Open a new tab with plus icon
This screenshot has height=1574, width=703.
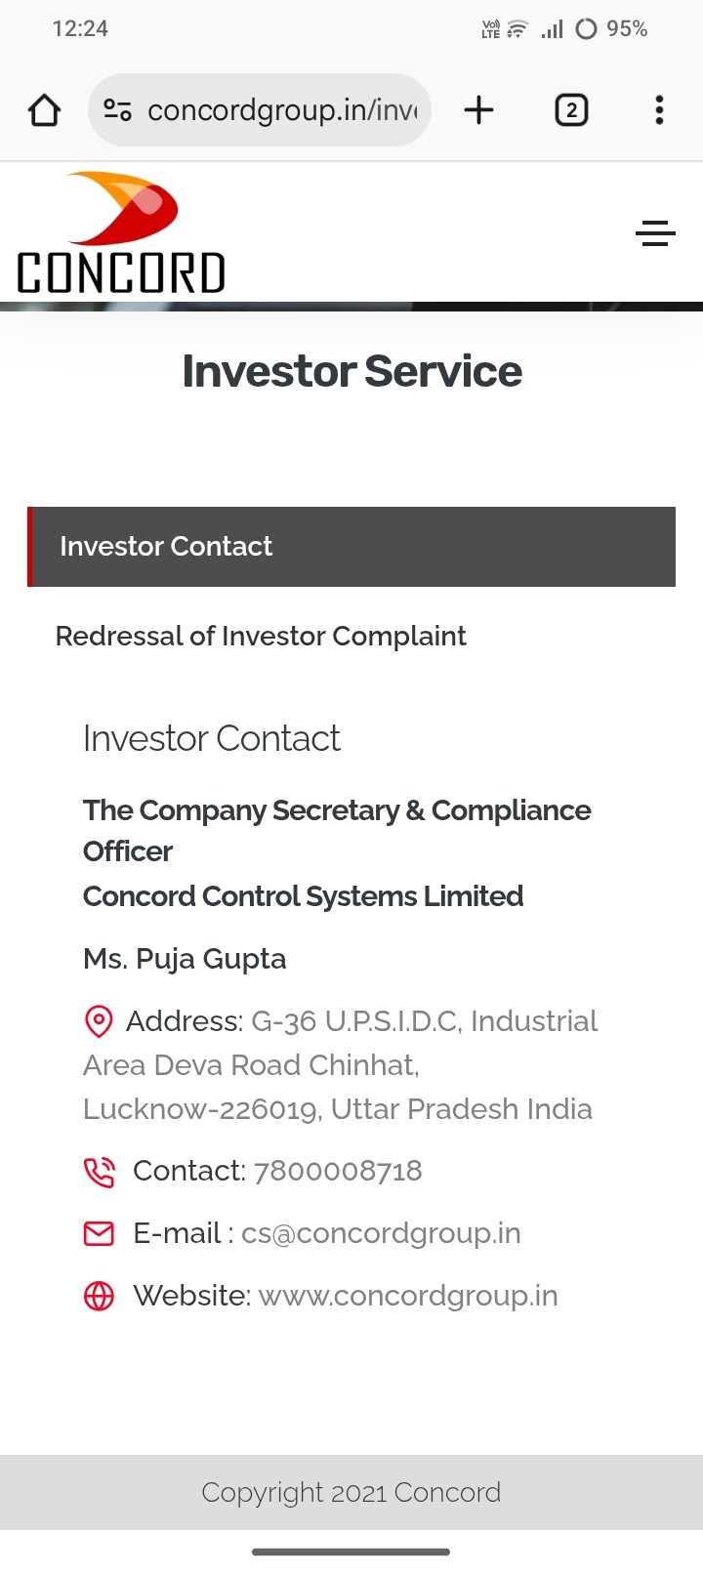(x=478, y=110)
